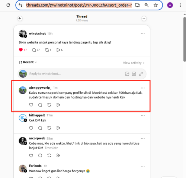The height and width of the screenshot is (178, 186).
Task: Go back using the thread back arrow
Action: (20, 19)
